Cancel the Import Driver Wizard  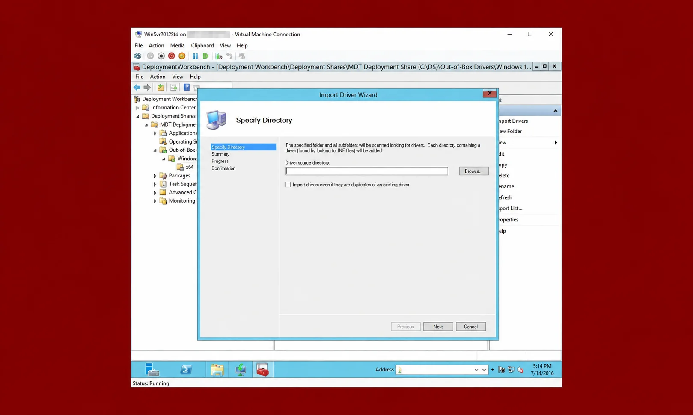[470, 327]
